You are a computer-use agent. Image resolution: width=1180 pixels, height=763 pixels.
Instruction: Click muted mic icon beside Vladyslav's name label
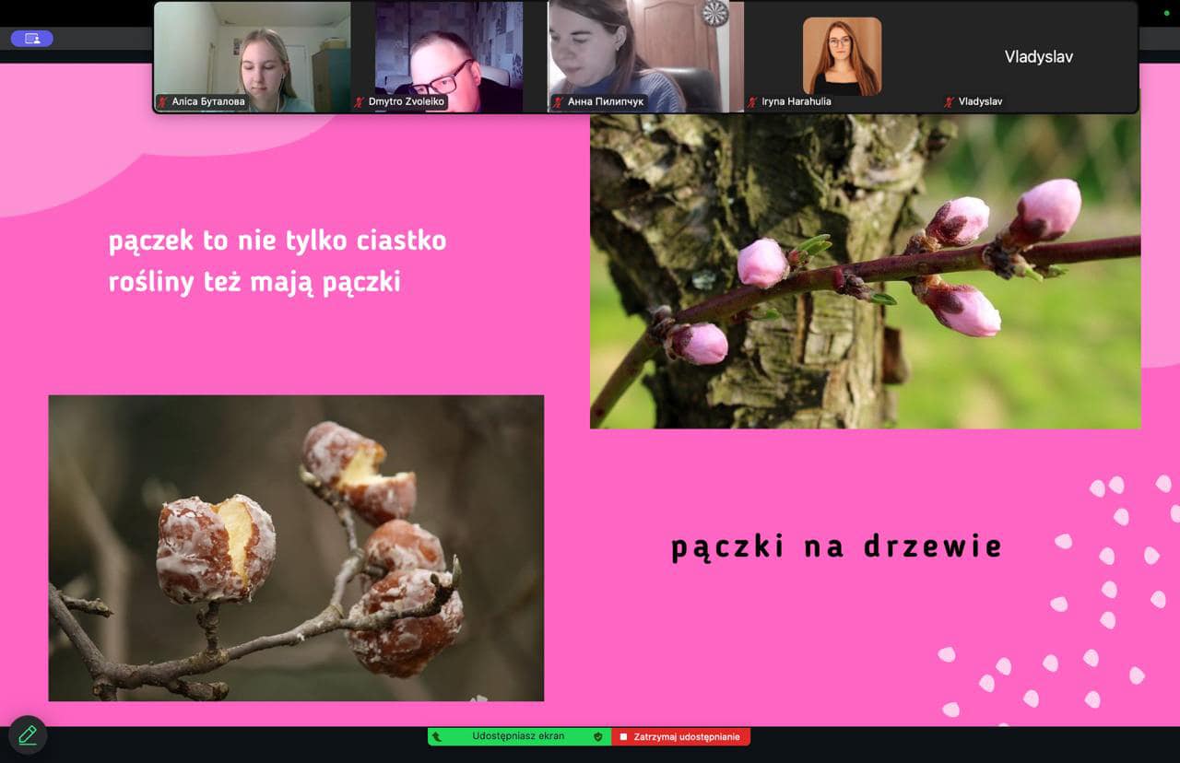click(x=950, y=101)
